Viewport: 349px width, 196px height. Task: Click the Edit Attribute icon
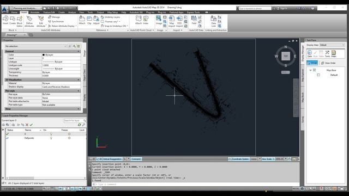tap(41, 21)
